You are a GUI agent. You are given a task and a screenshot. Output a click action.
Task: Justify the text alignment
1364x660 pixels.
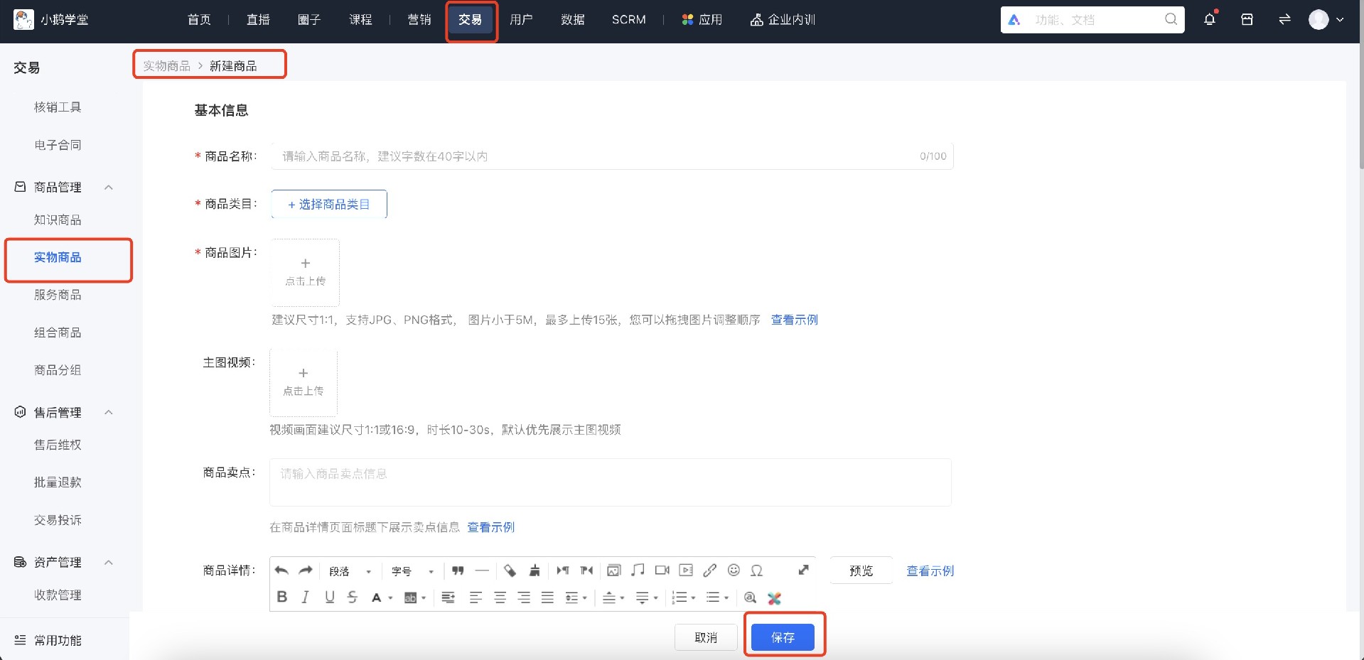tap(547, 597)
